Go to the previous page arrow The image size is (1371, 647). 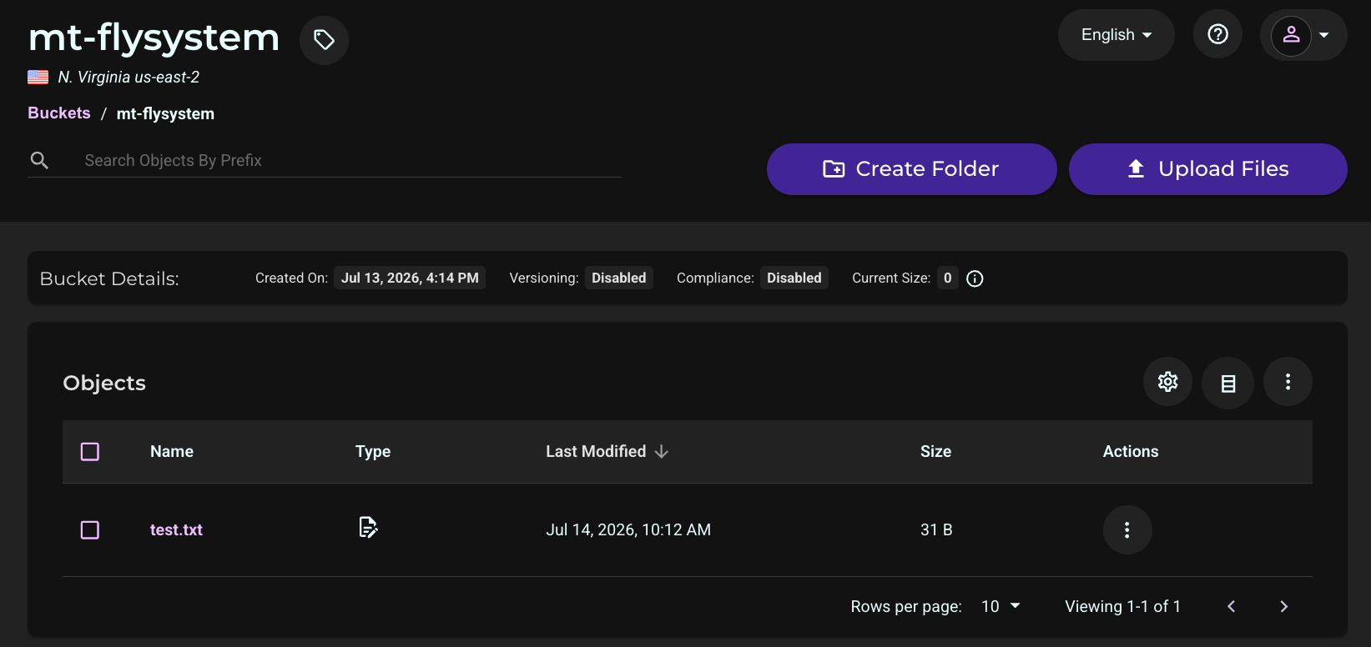(1231, 606)
